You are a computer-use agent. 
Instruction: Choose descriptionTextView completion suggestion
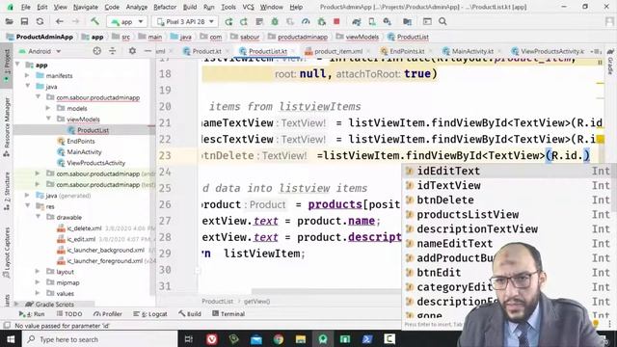click(508, 229)
